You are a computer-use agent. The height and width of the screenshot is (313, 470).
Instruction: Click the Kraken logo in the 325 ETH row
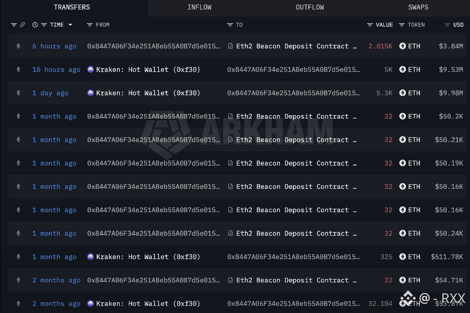tap(90, 257)
